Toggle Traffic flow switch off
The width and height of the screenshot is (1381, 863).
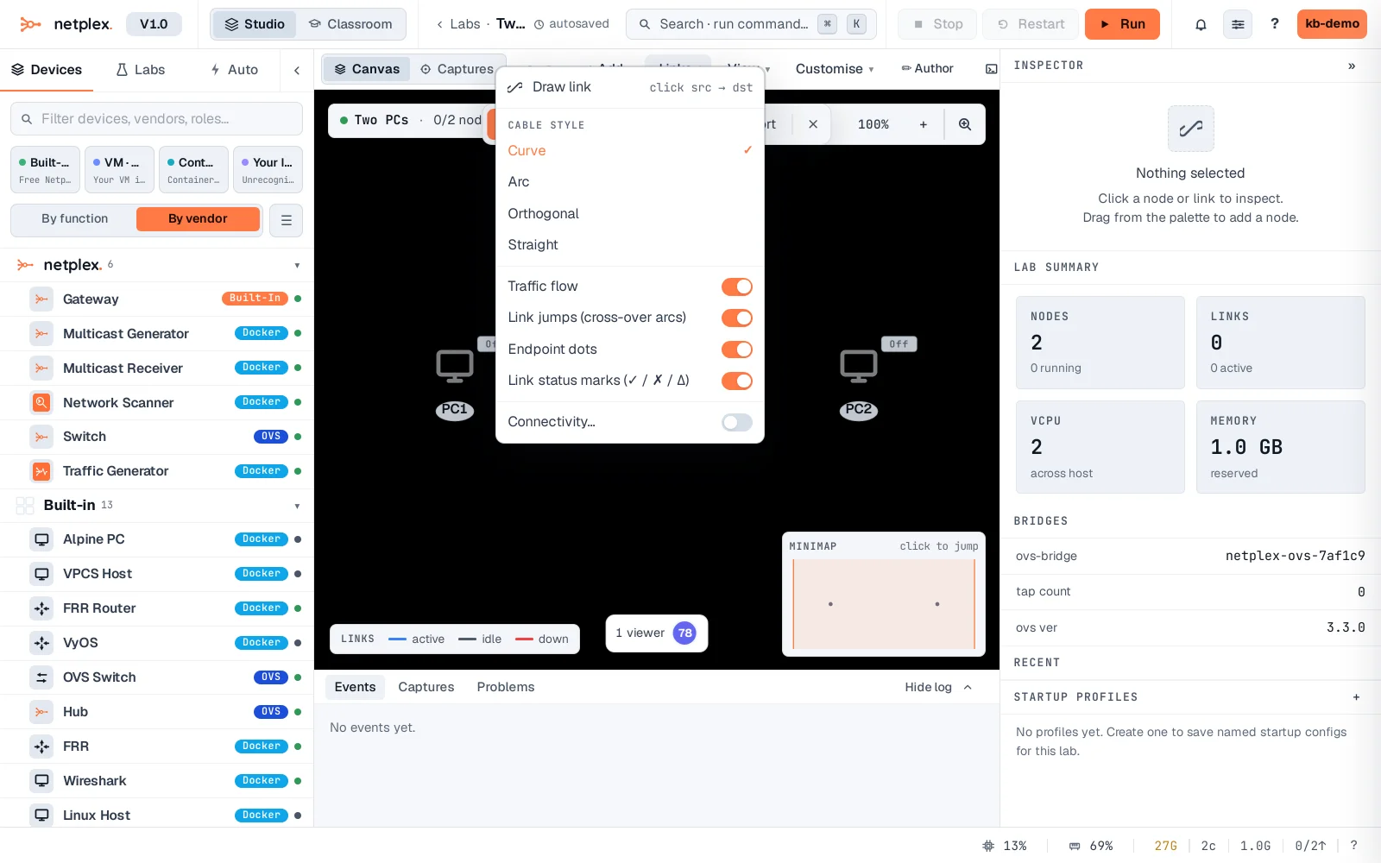point(737,287)
